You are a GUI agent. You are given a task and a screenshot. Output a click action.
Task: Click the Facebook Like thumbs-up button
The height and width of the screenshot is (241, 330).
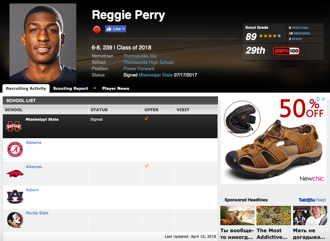[x=116, y=29]
